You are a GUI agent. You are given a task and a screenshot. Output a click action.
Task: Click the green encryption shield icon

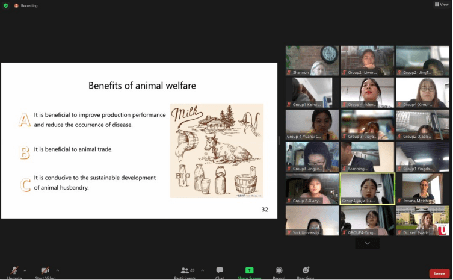click(x=5, y=5)
